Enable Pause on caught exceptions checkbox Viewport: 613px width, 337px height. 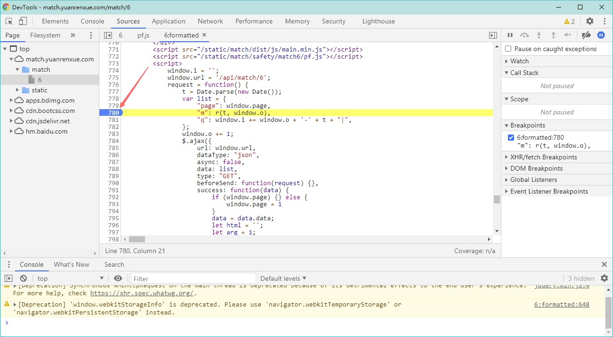[508, 49]
